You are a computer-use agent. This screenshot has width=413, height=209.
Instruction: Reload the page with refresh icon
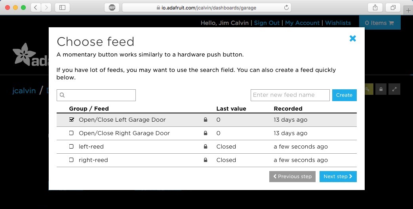pyautogui.click(x=286, y=8)
